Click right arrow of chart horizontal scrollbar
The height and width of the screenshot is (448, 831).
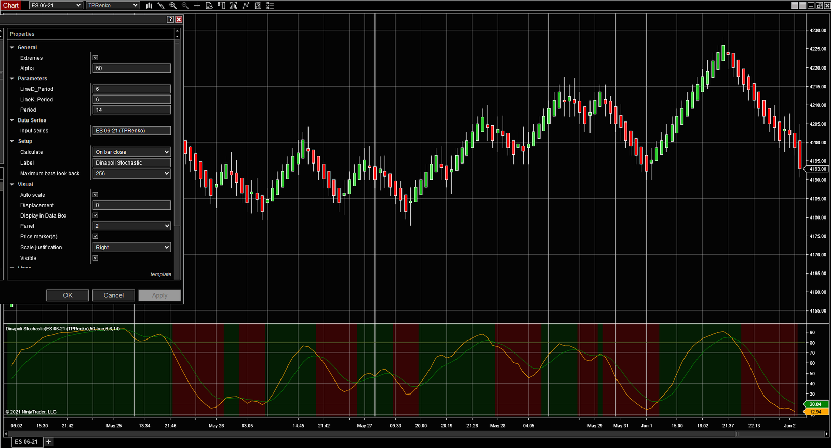826,433
